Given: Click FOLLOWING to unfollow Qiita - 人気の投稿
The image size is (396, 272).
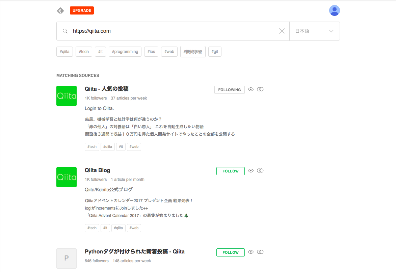Looking at the screenshot, I should click(x=229, y=90).
